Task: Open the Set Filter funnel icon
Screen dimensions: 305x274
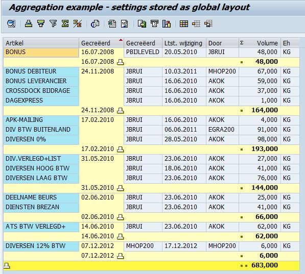Action: pyautogui.click(x=53, y=23)
